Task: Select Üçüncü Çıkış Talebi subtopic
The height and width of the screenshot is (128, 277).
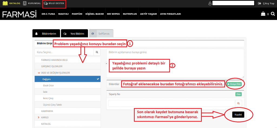Action: (68, 105)
